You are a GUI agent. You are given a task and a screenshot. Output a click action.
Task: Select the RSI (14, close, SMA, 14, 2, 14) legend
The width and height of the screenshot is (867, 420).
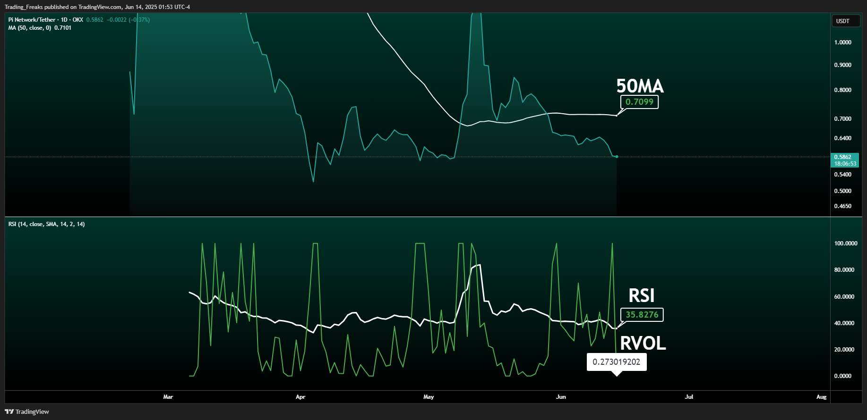pos(47,224)
